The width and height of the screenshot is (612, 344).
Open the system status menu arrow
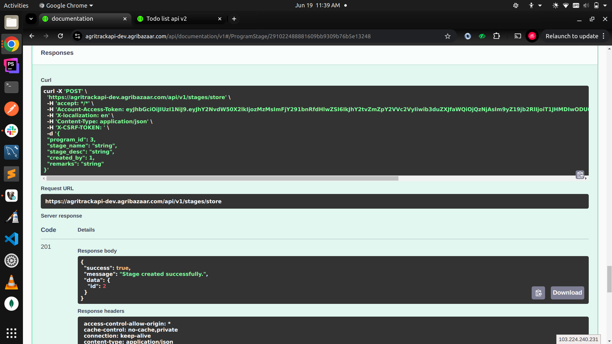(605, 5)
